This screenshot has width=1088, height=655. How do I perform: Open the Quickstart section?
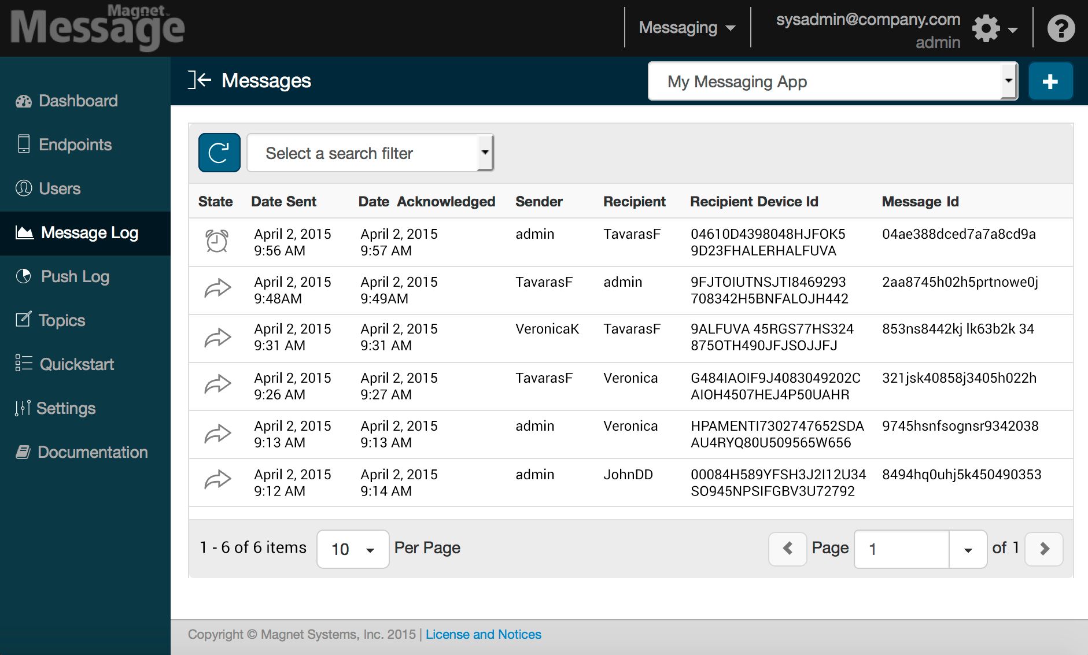(76, 364)
